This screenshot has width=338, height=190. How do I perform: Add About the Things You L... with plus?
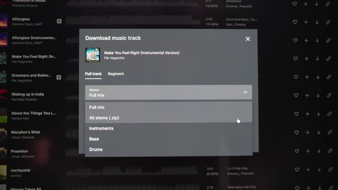click(307, 114)
